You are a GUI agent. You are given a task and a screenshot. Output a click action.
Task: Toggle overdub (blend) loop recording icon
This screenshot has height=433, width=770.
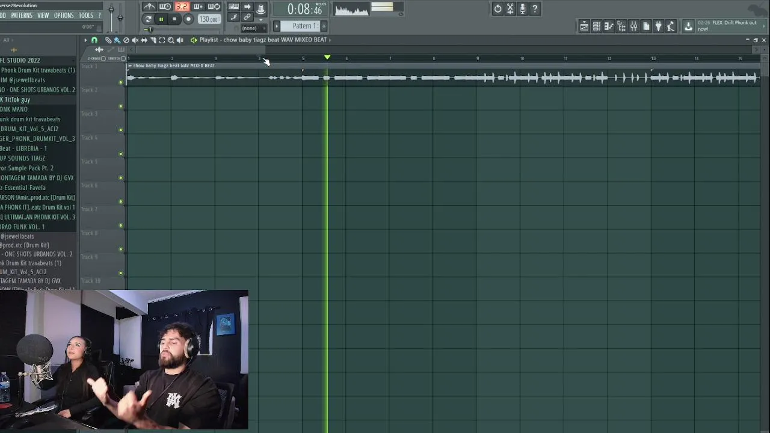click(198, 7)
